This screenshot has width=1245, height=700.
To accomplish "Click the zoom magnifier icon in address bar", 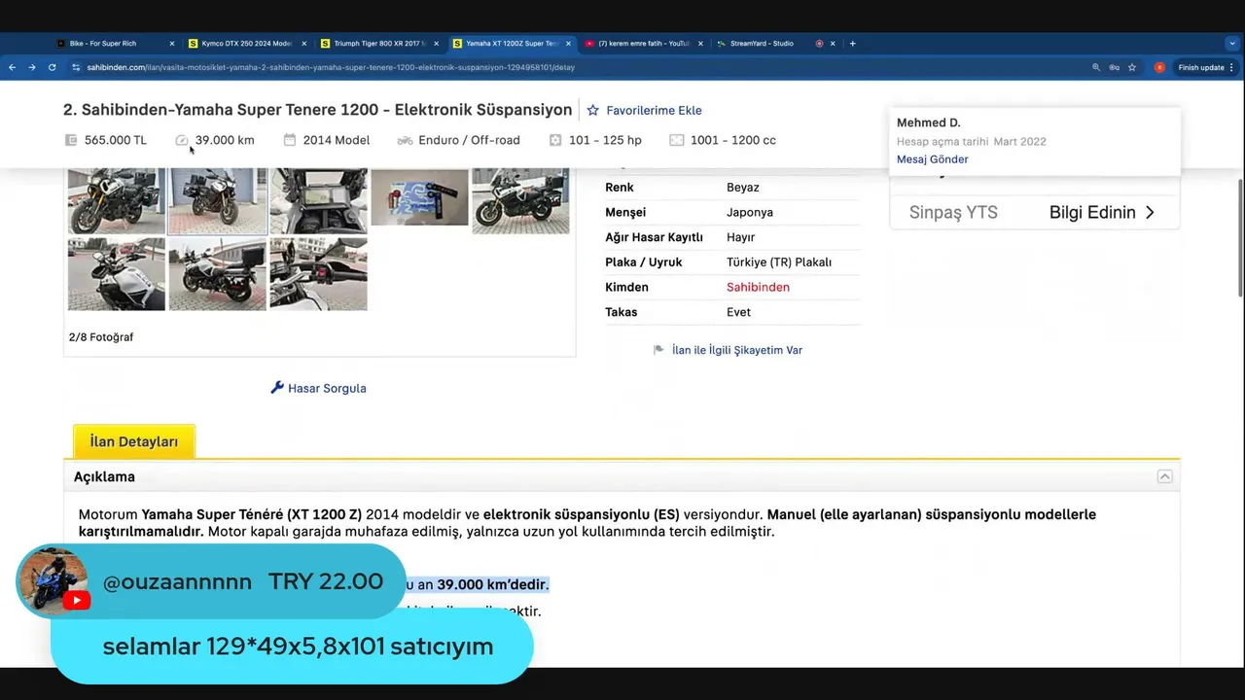I will 1096,67.
